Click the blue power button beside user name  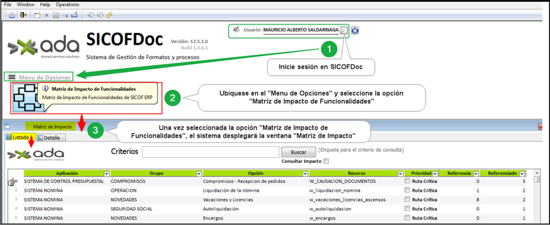point(355,30)
